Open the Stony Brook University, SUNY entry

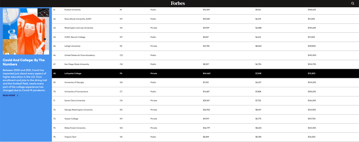pos(77,19)
